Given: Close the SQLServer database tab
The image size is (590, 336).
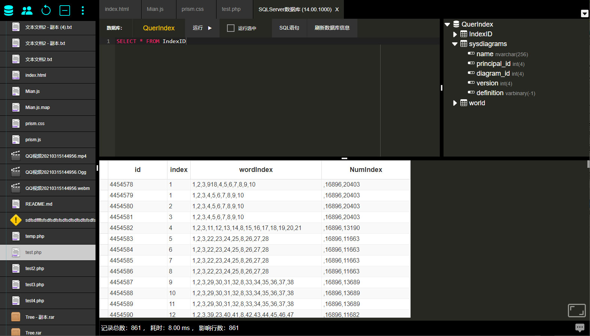Looking at the screenshot, I should point(337,9).
